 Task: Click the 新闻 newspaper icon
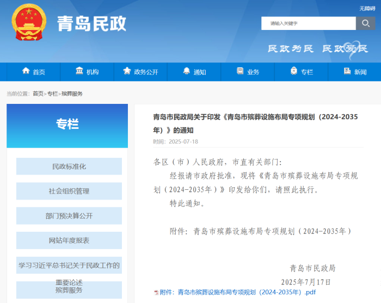point(347,71)
